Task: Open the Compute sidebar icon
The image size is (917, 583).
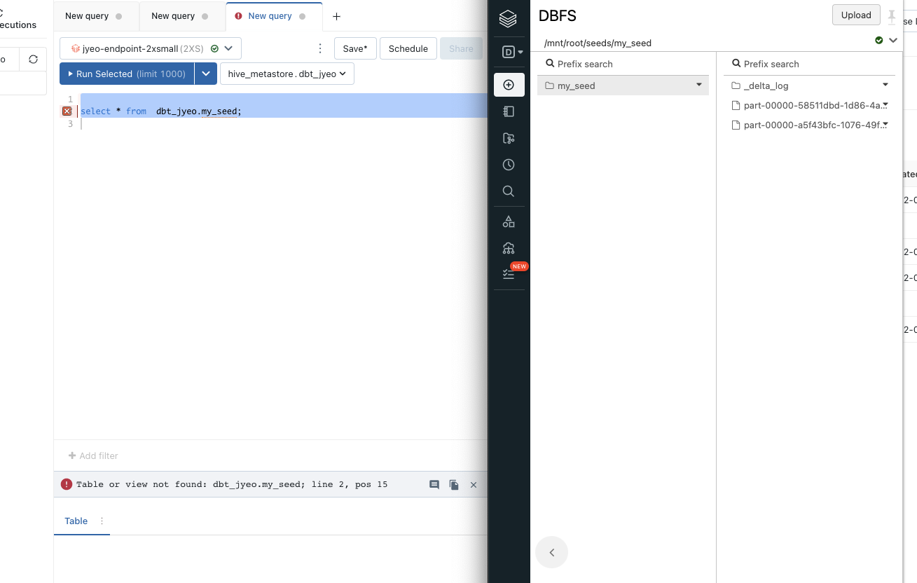Action: 509,247
